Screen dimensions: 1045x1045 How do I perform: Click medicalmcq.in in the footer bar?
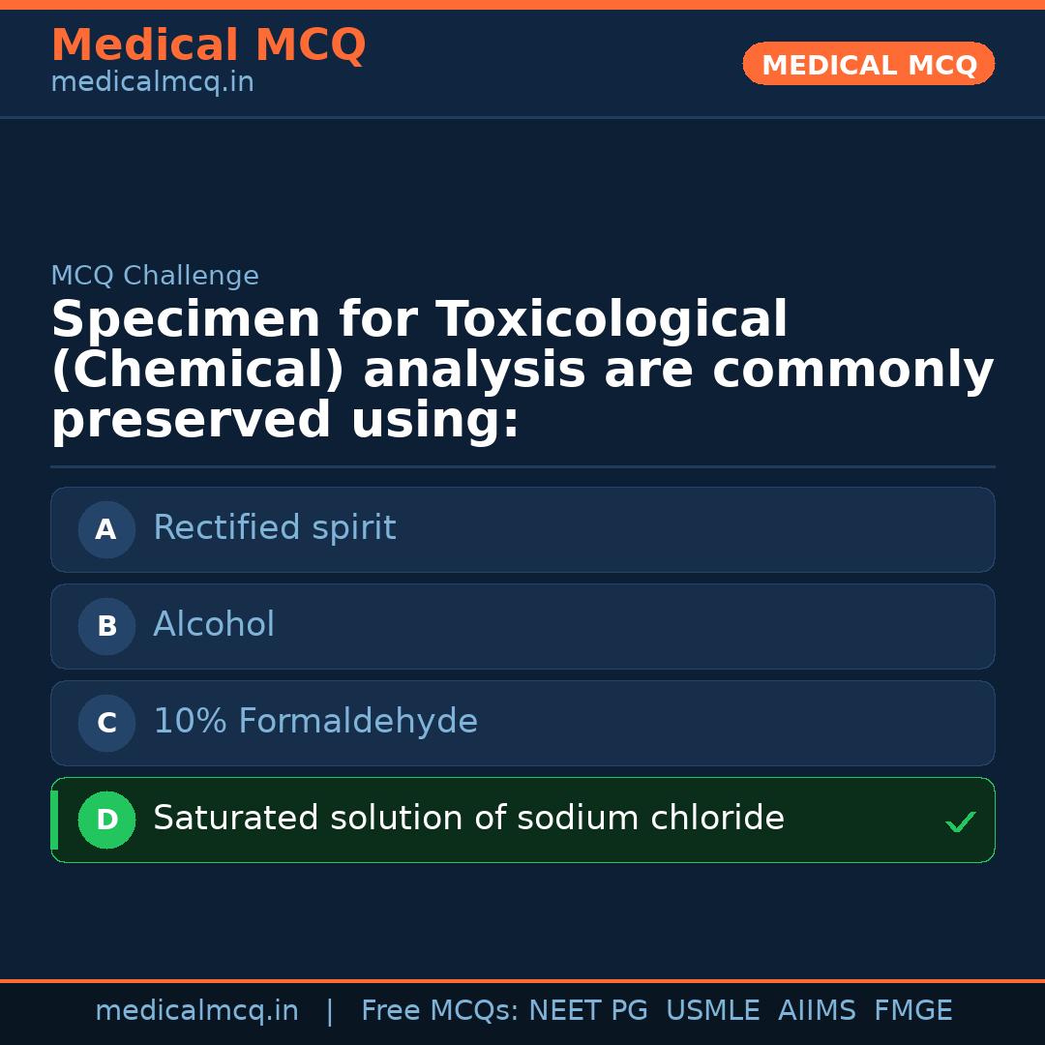click(x=196, y=1011)
